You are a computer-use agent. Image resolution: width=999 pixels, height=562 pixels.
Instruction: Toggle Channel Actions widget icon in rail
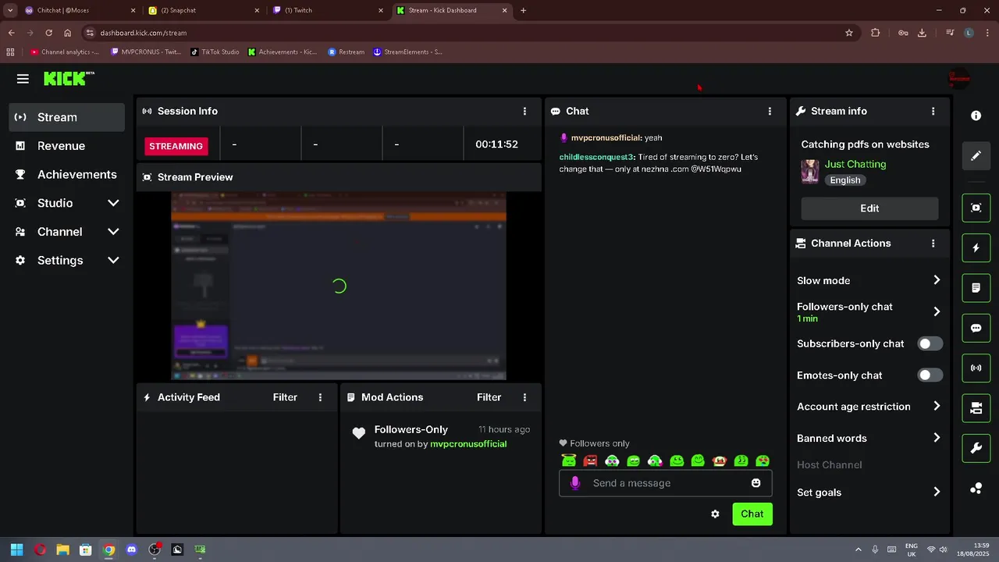(x=976, y=408)
